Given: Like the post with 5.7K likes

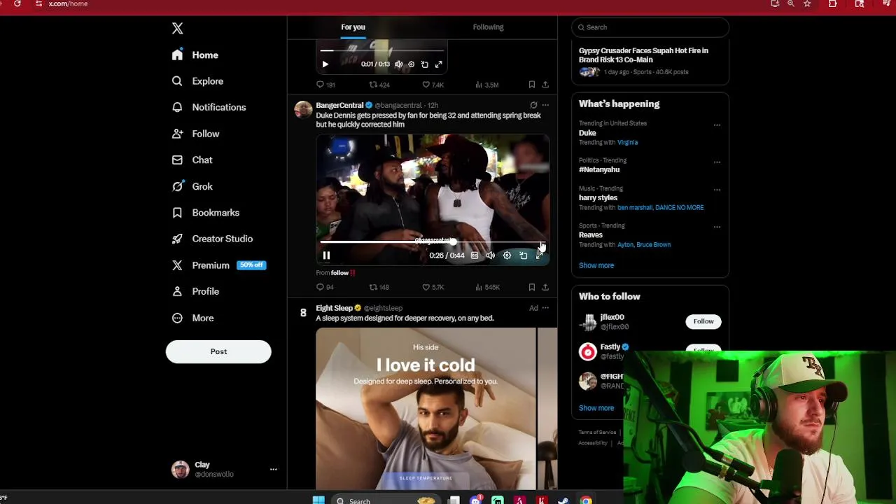Looking at the screenshot, I should tap(433, 287).
